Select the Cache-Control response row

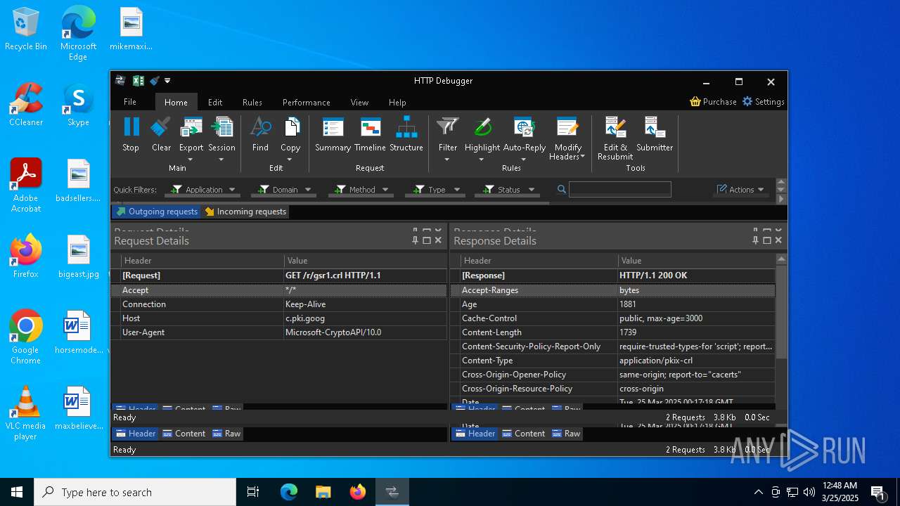(x=612, y=318)
